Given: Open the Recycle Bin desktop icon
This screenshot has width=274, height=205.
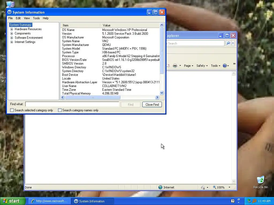Looking at the screenshot, I should (x=261, y=182).
